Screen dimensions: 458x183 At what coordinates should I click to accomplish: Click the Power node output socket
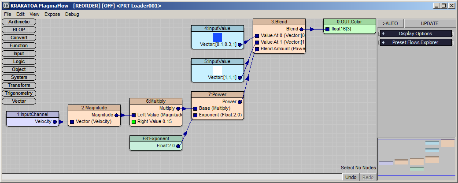click(240, 101)
